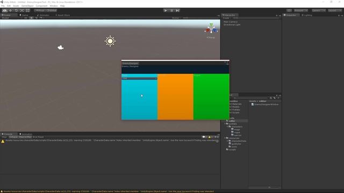The width and height of the screenshot is (344, 193).
Task: Toggle scene lighting button
Action: pyautogui.click(x=31, y=18)
